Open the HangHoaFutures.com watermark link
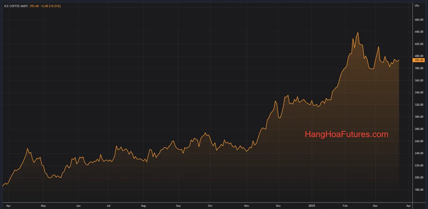 (x=346, y=134)
